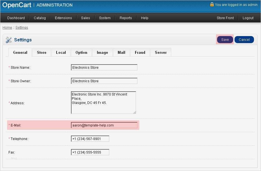Viewport: 261px width, 171px height.
Task: Switch to the Mail tab
Action: (x=122, y=52)
